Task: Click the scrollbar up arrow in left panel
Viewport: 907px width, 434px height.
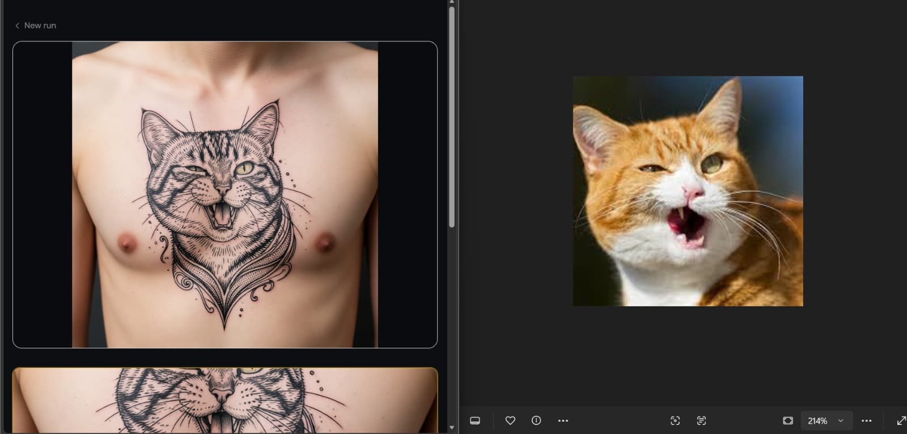Action: (x=452, y=2)
